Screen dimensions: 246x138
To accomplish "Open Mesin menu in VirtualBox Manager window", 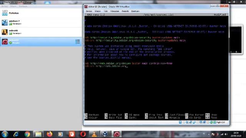I will 13,6.
